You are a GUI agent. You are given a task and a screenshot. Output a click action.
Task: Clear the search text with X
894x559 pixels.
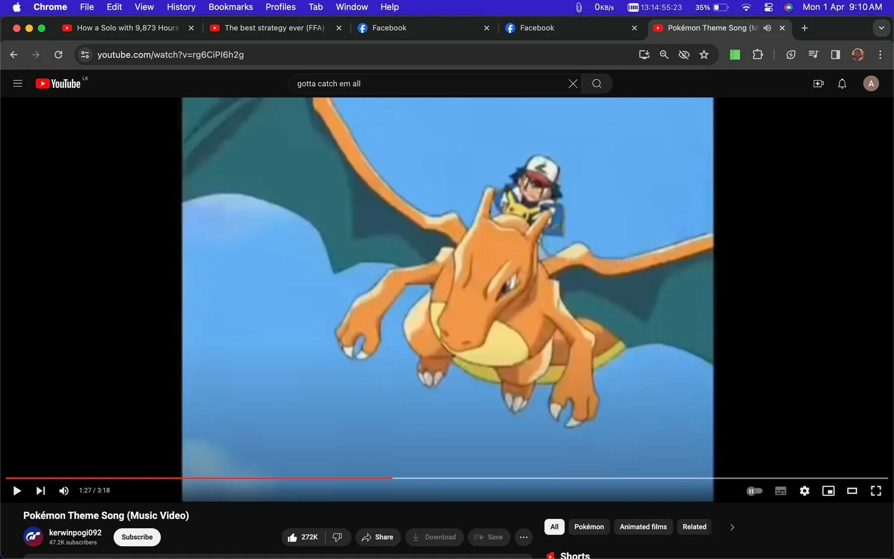pyautogui.click(x=573, y=83)
